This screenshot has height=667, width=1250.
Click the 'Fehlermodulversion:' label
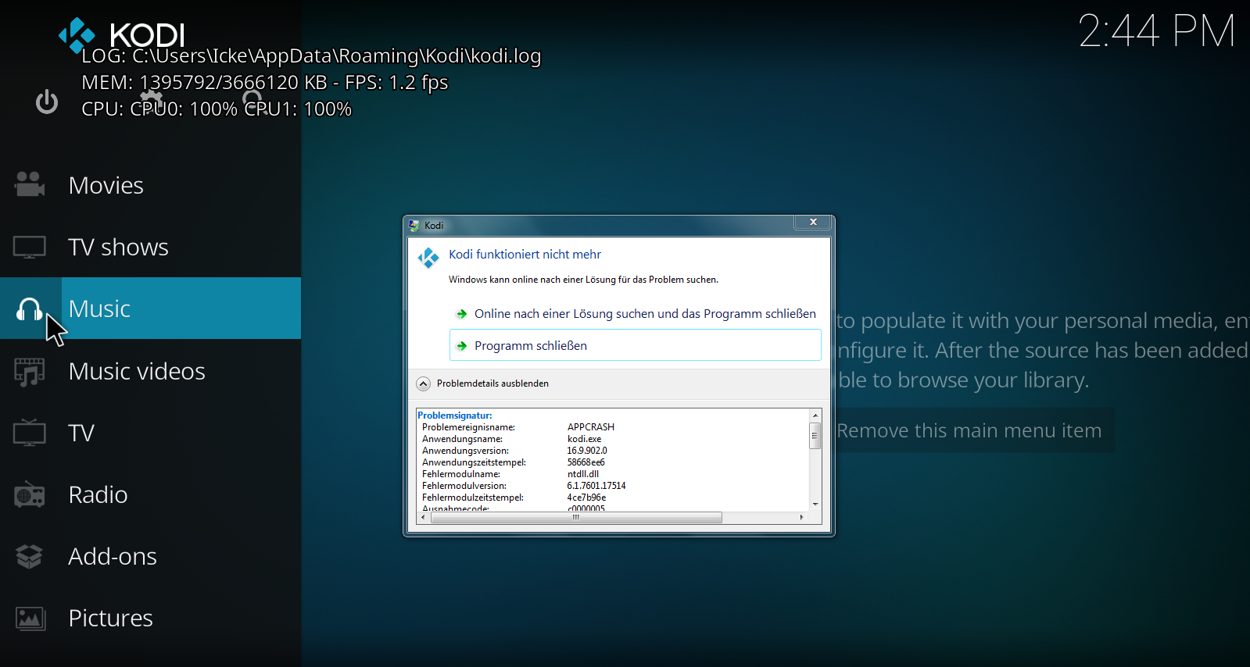(464, 486)
